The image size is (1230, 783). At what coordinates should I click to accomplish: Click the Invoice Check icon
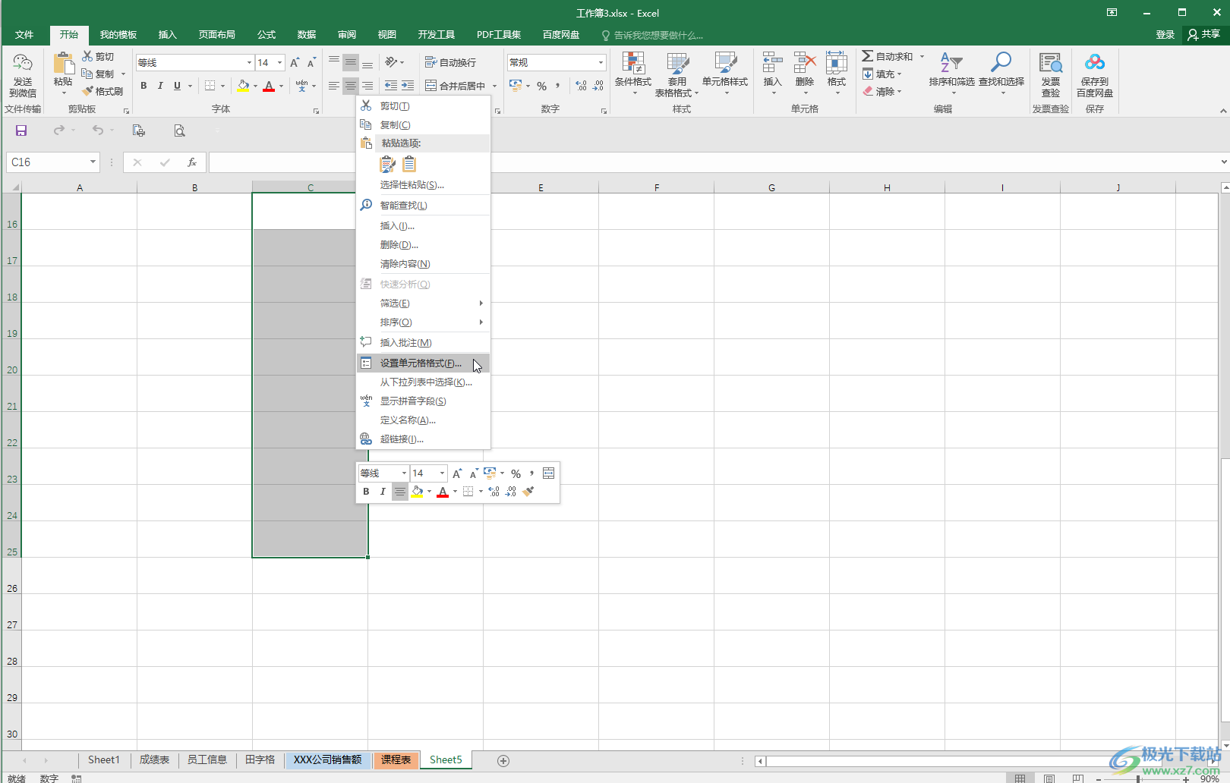1051,64
